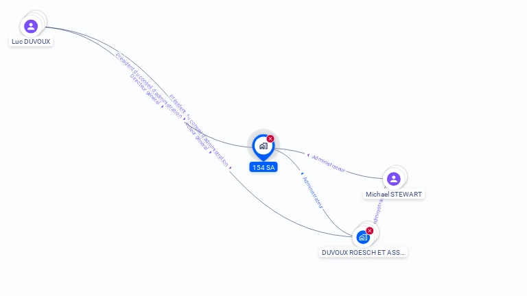
Task: Select the Michael STEWART person icon
Action: pos(394,179)
